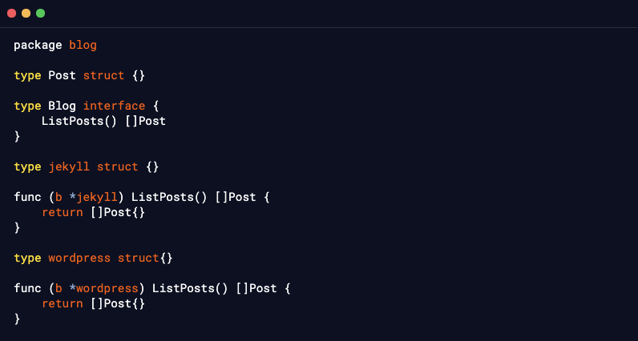Click the '*jekyll' receiver type
Screen dimensions: 638x341
coord(93,197)
